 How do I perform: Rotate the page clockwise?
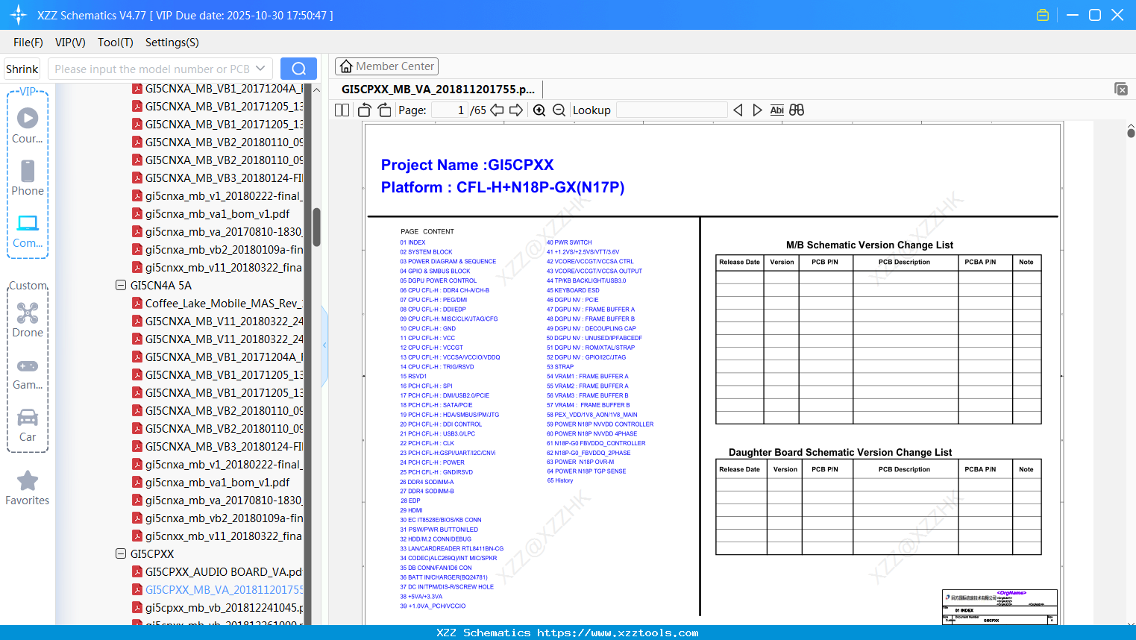(x=385, y=110)
